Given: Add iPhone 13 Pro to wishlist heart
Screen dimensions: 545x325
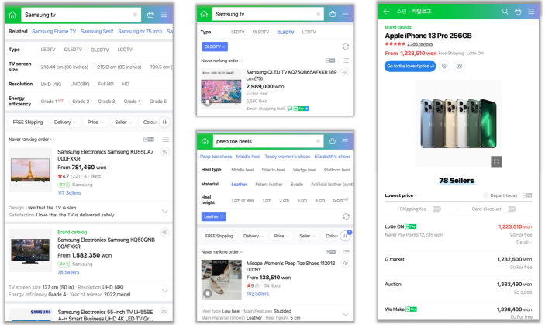Looking at the screenshot, I should (x=444, y=66).
